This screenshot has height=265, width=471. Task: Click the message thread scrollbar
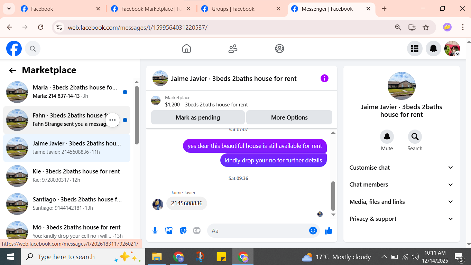tap(333, 196)
